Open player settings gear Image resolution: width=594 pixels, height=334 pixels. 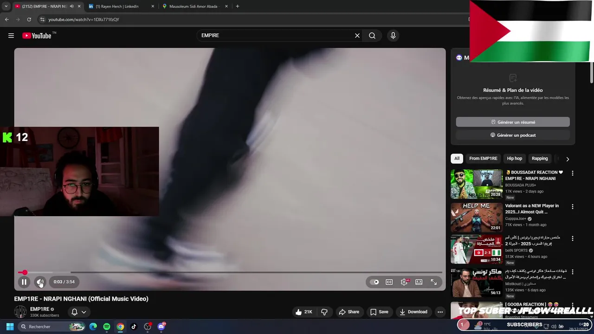[x=405, y=282]
